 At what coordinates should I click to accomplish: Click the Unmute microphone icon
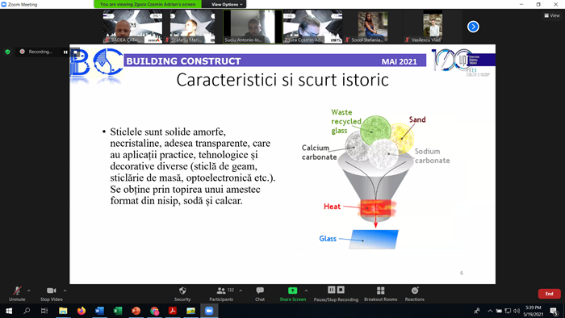point(17,291)
